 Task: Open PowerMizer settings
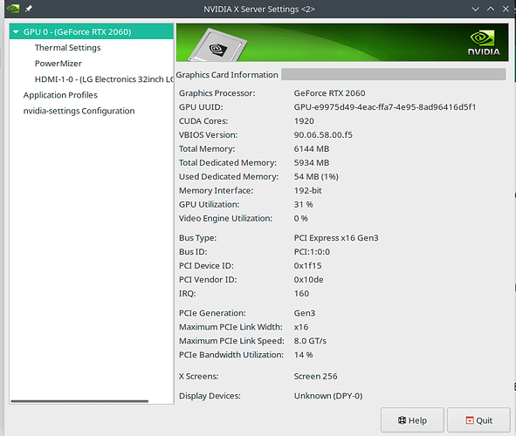coord(58,64)
